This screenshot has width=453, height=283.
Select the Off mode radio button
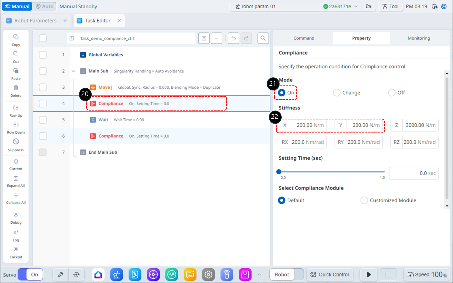click(x=392, y=93)
